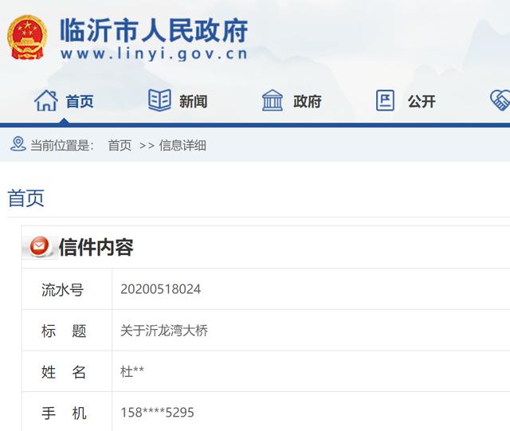
Task: Click the open book icon beside 新闻
Action: pyautogui.click(x=159, y=100)
